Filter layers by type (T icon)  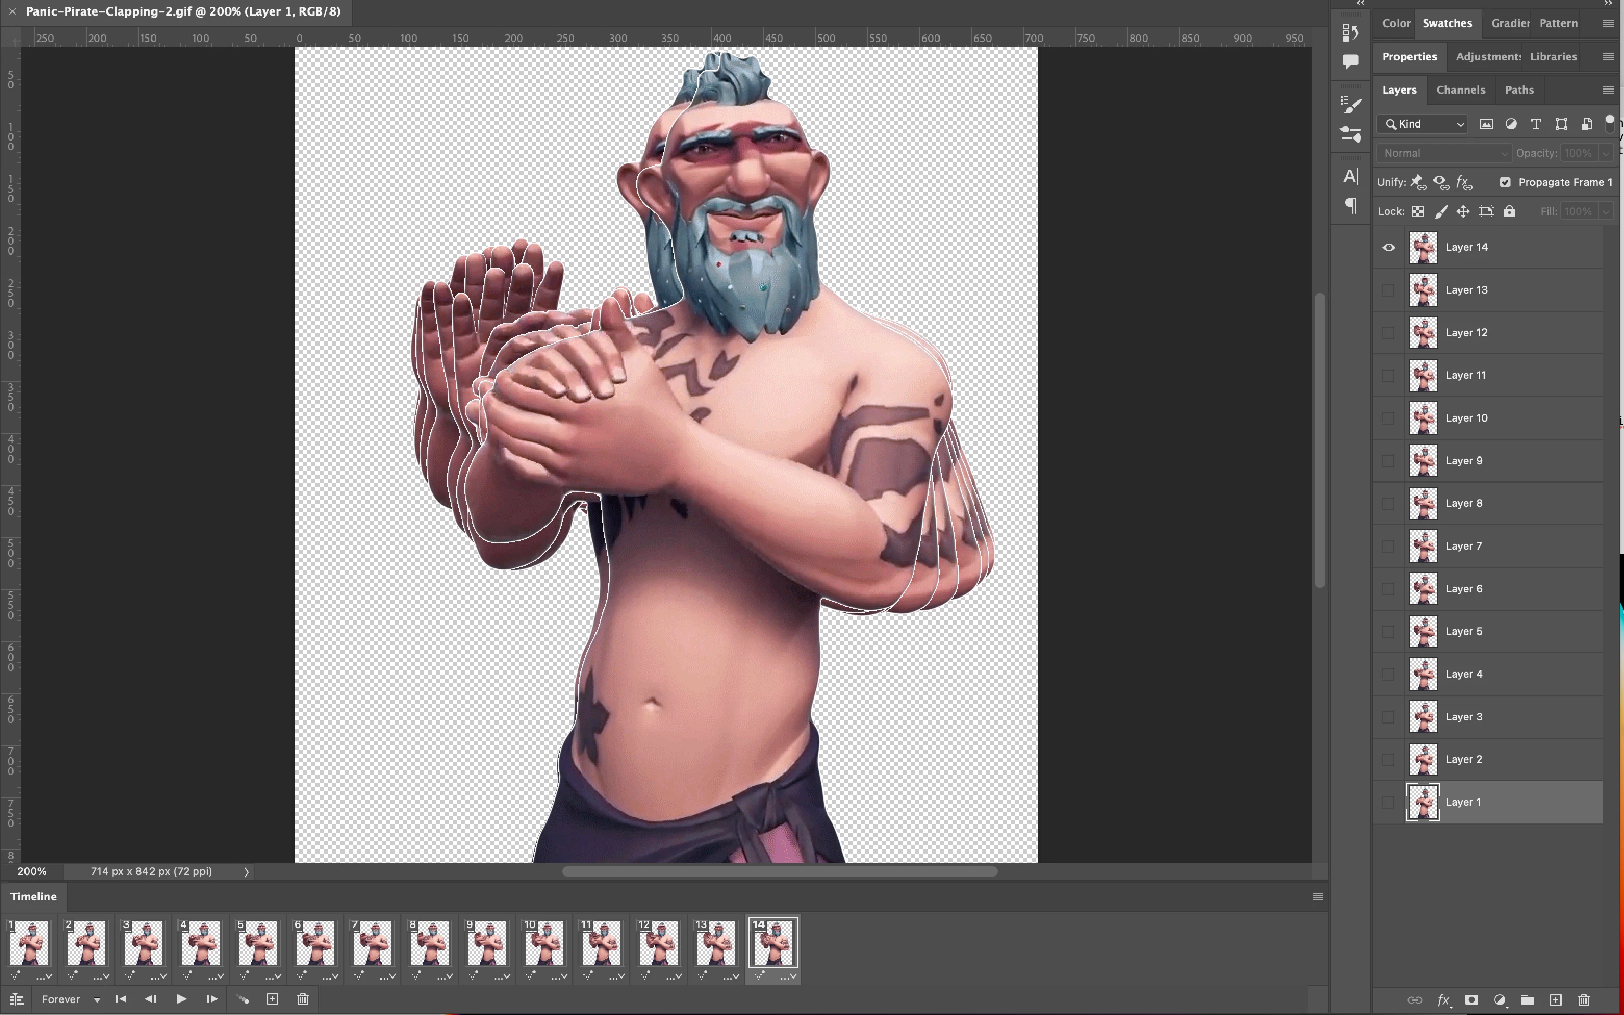tap(1536, 124)
